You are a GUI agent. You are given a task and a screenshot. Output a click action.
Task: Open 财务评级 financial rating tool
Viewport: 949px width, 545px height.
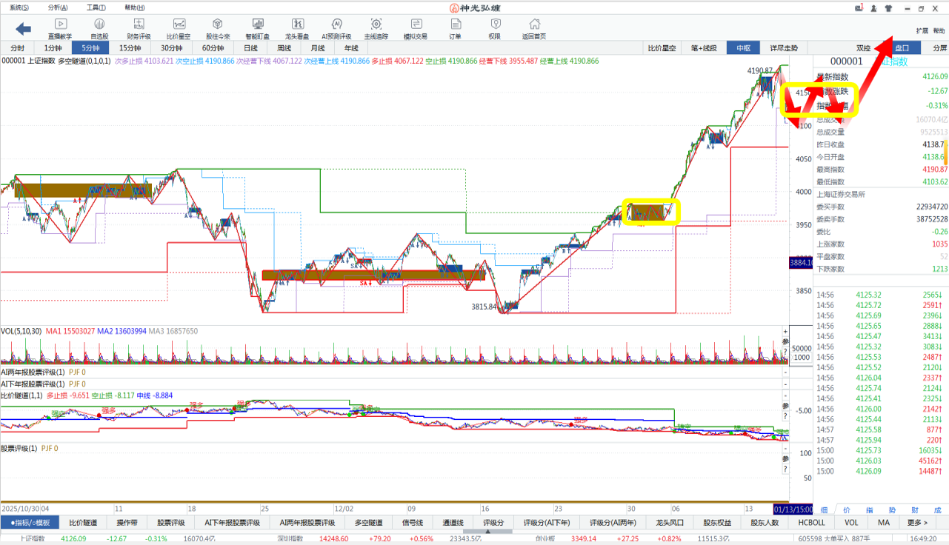139,28
